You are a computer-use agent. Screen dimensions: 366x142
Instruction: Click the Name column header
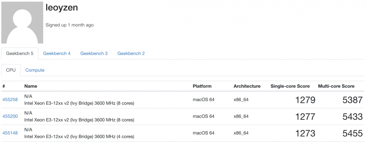[x=31, y=86]
